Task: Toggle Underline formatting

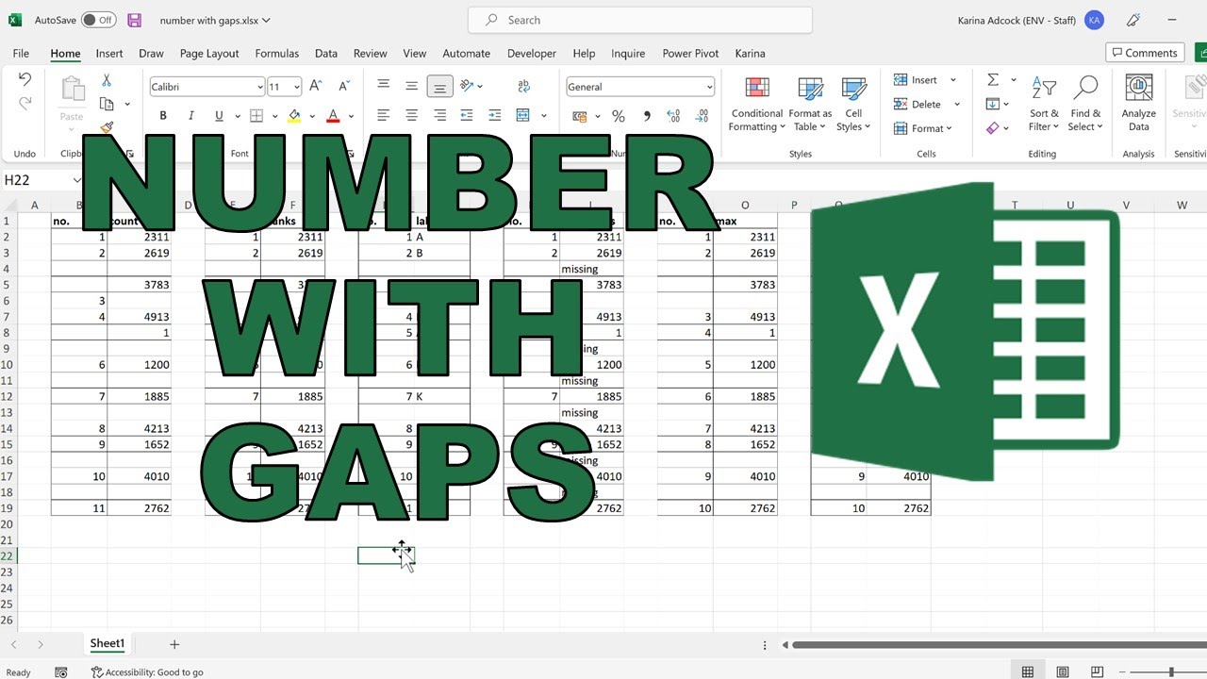Action: (219, 116)
